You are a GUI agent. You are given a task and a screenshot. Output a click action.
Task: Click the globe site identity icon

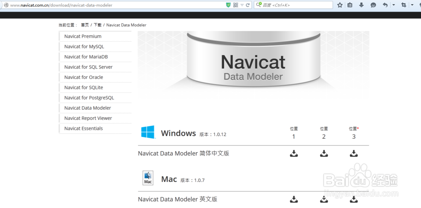[5, 5]
